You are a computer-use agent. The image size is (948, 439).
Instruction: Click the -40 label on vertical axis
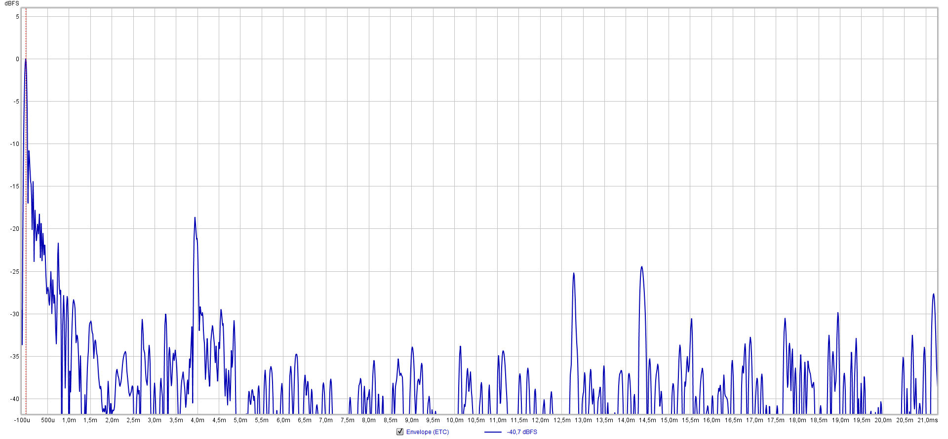[15, 399]
